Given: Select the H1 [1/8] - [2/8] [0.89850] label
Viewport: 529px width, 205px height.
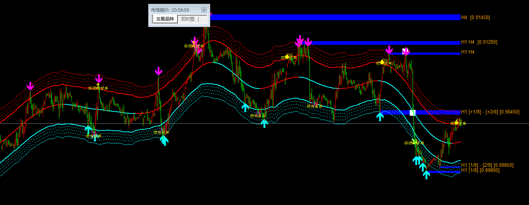Looking at the screenshot, I should pos(487,165).
